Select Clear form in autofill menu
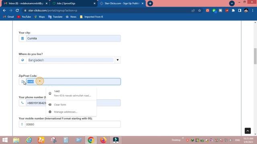257x144 pixels. tap(71, 104)
